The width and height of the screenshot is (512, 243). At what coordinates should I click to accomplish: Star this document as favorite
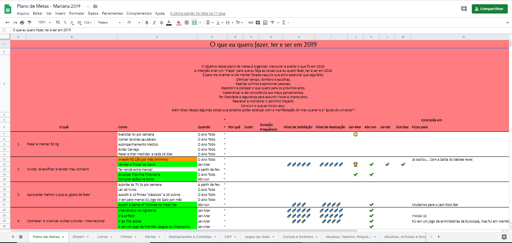coord(88,6)
